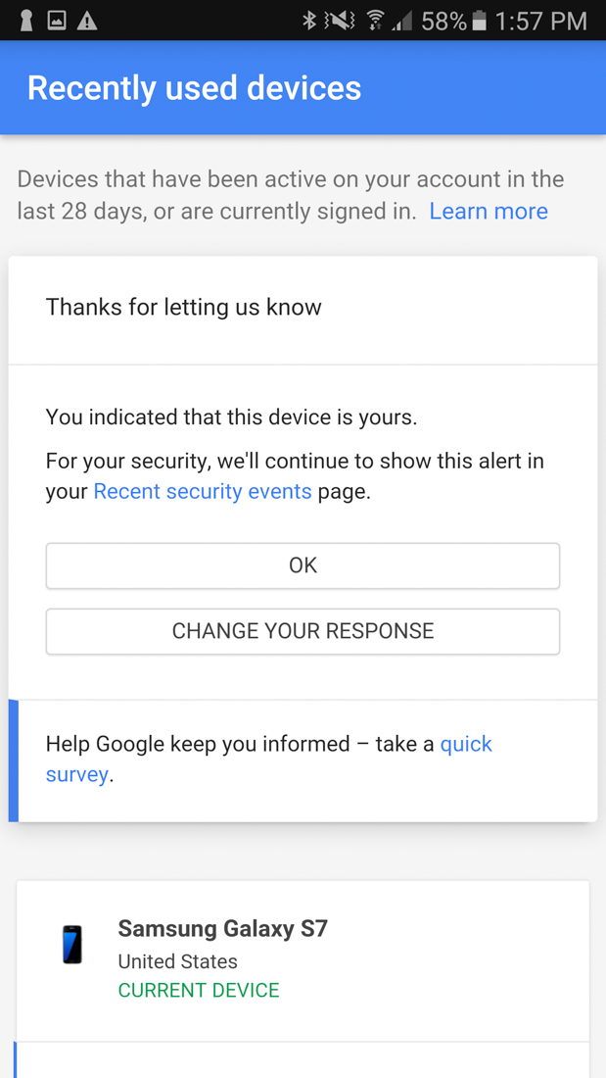This screenshot has width=606, height=1078.
Task: Tap the battery icon in status bar
Action: (480, 20)
